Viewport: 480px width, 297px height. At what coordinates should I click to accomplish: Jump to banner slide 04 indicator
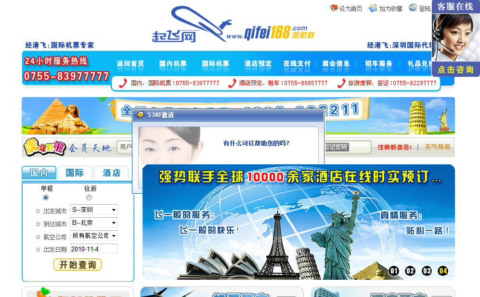point(443,271)
